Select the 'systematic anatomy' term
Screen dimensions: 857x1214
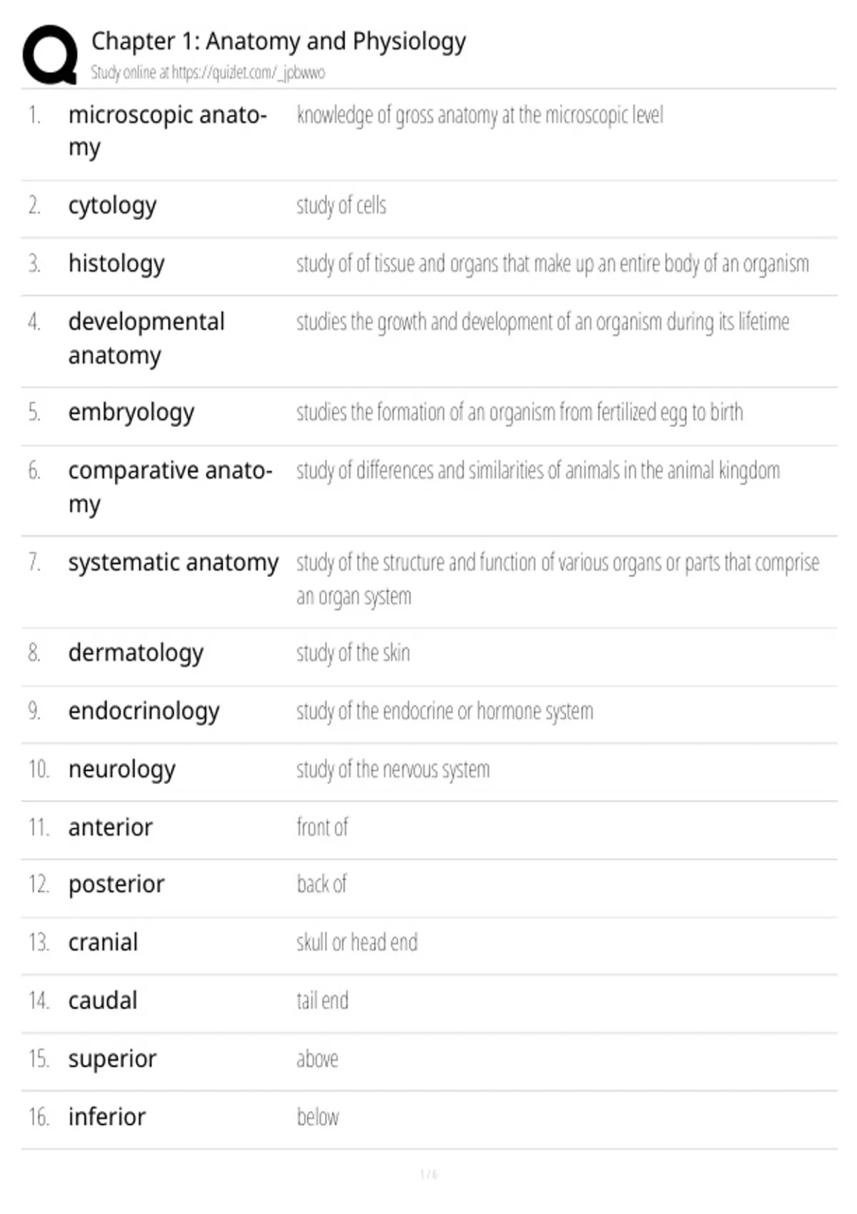coord(174,563)
